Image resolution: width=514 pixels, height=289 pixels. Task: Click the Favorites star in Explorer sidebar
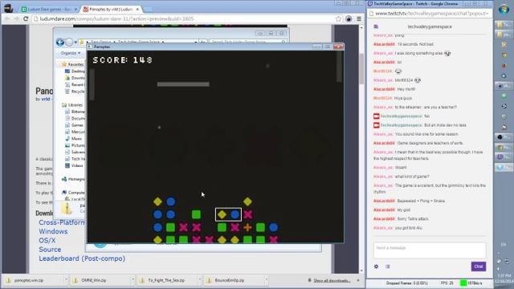[64, 64]
